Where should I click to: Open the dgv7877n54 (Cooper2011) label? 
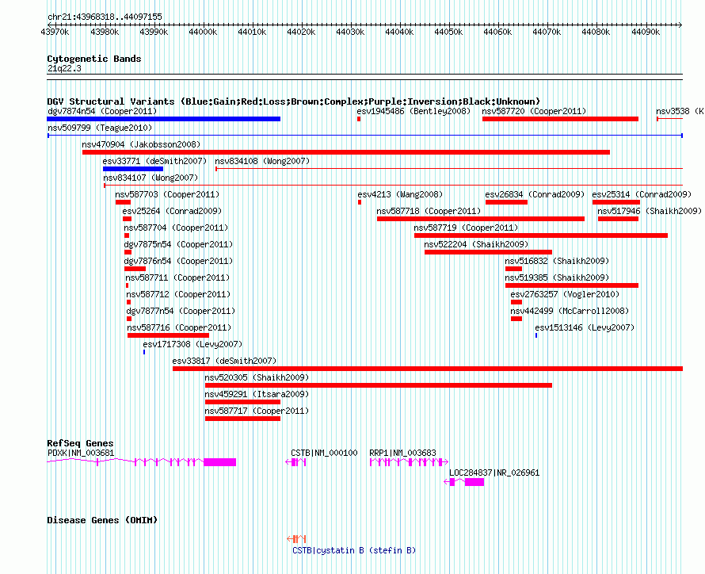coord(181,311)
